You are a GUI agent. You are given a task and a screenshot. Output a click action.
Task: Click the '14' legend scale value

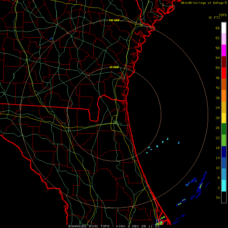tap(218, 158)
